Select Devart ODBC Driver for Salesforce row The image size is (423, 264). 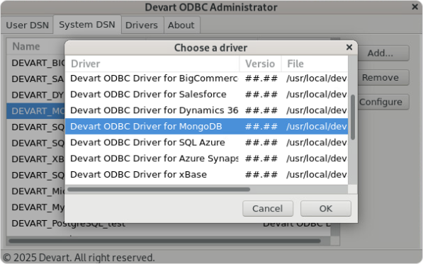coord(206,94)
